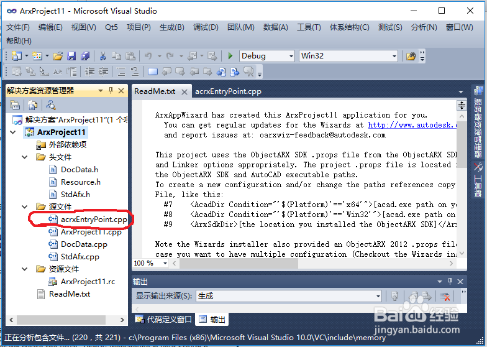Image resolution: width=487 pixels, height=347 pixels.
Task: Click the Clear All Bookmarks icon
Action: click(248, 72)
